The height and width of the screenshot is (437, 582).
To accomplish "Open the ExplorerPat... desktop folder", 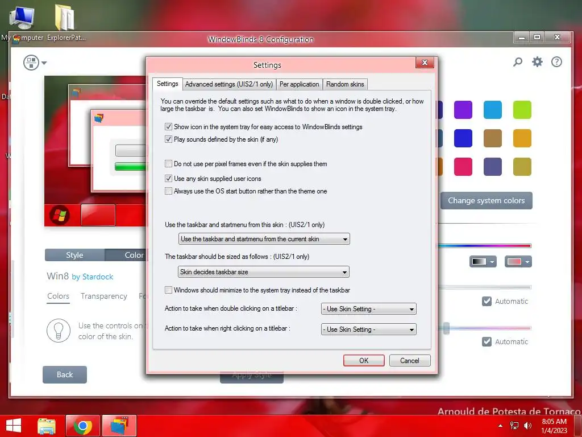I will (66, 22).
